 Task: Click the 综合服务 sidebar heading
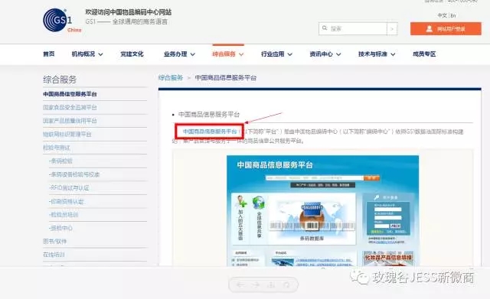pos(60,80)
